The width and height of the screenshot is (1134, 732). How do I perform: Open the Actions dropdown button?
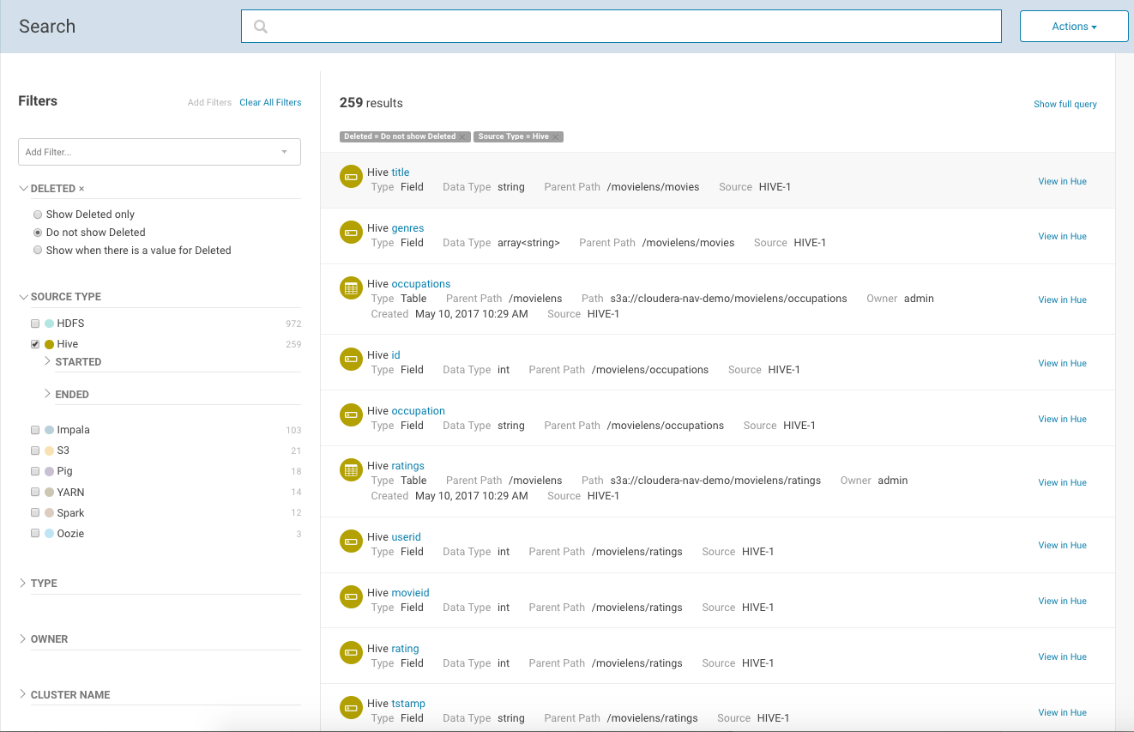pos(1073,27)
